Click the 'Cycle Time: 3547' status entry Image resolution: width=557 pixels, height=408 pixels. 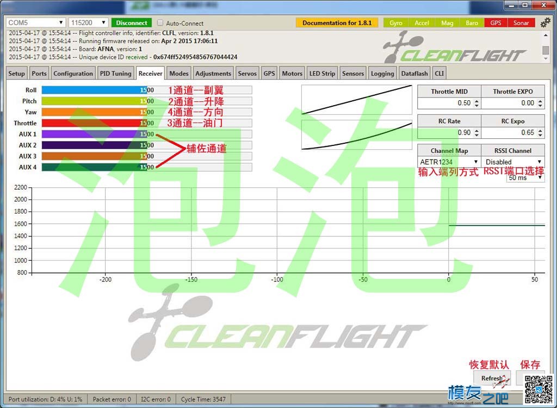pyautogui.click(x=203, y=399)
